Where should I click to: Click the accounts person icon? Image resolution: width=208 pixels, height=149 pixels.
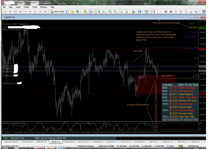pos(85,12)
